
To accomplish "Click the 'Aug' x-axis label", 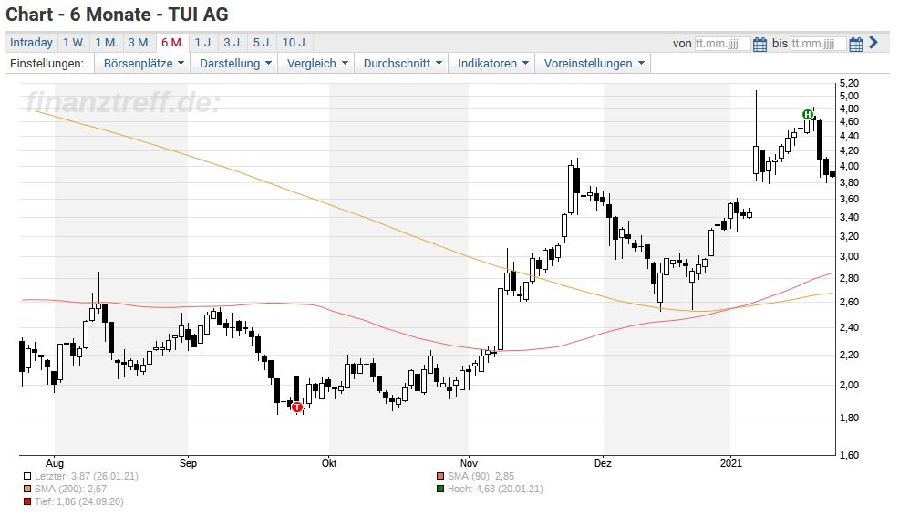I will (55, 463).
